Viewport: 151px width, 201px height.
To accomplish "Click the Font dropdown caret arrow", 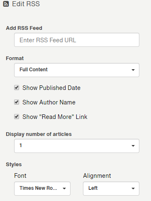I will click(x=64, y=189).
